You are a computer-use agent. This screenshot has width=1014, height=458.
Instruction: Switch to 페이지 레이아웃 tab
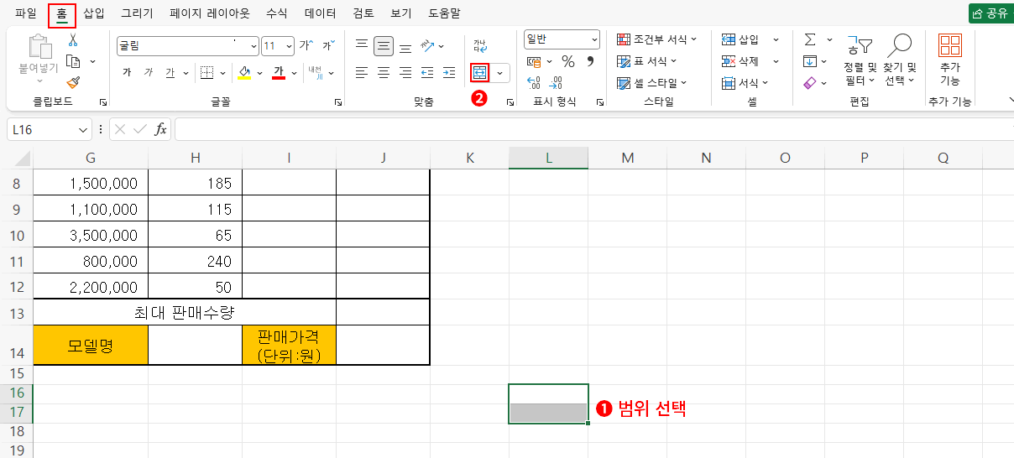tap(210, 13)
